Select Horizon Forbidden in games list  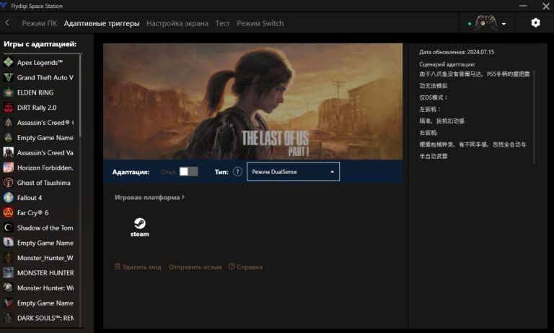point(45,168)
